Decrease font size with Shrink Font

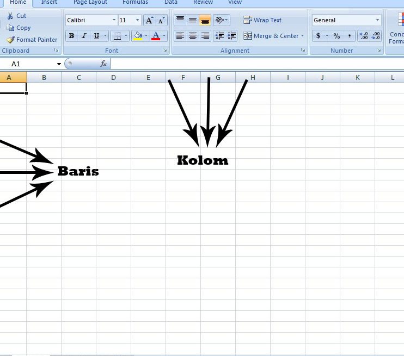click(161, 20)
